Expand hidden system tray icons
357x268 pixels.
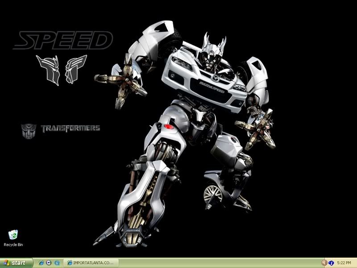point(324,263)
